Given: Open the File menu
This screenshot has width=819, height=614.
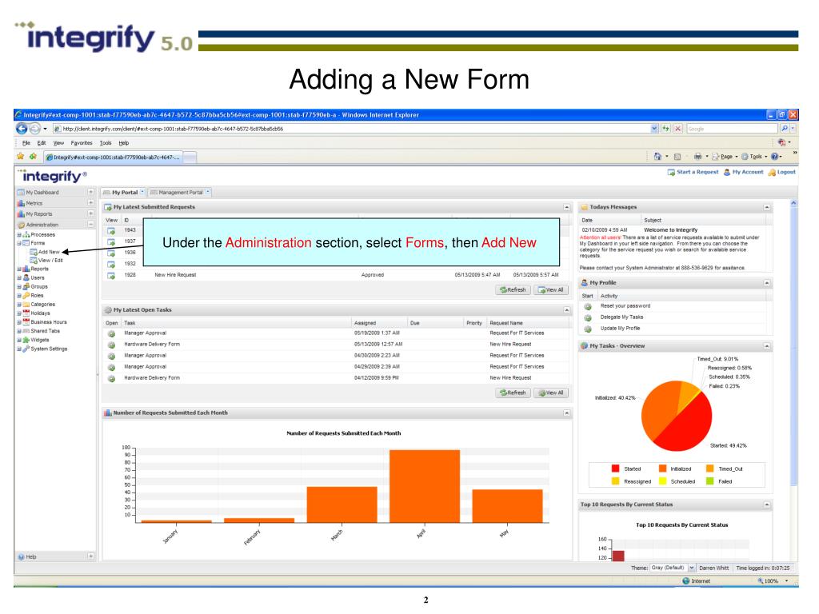Looking at the screenshot, I should pos(26,143).
